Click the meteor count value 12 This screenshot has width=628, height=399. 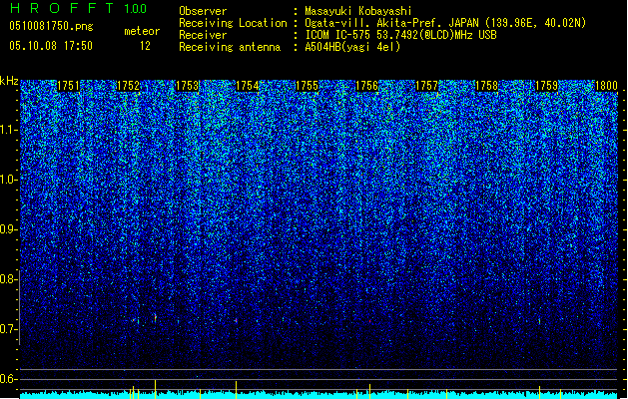tap(145, 46)
